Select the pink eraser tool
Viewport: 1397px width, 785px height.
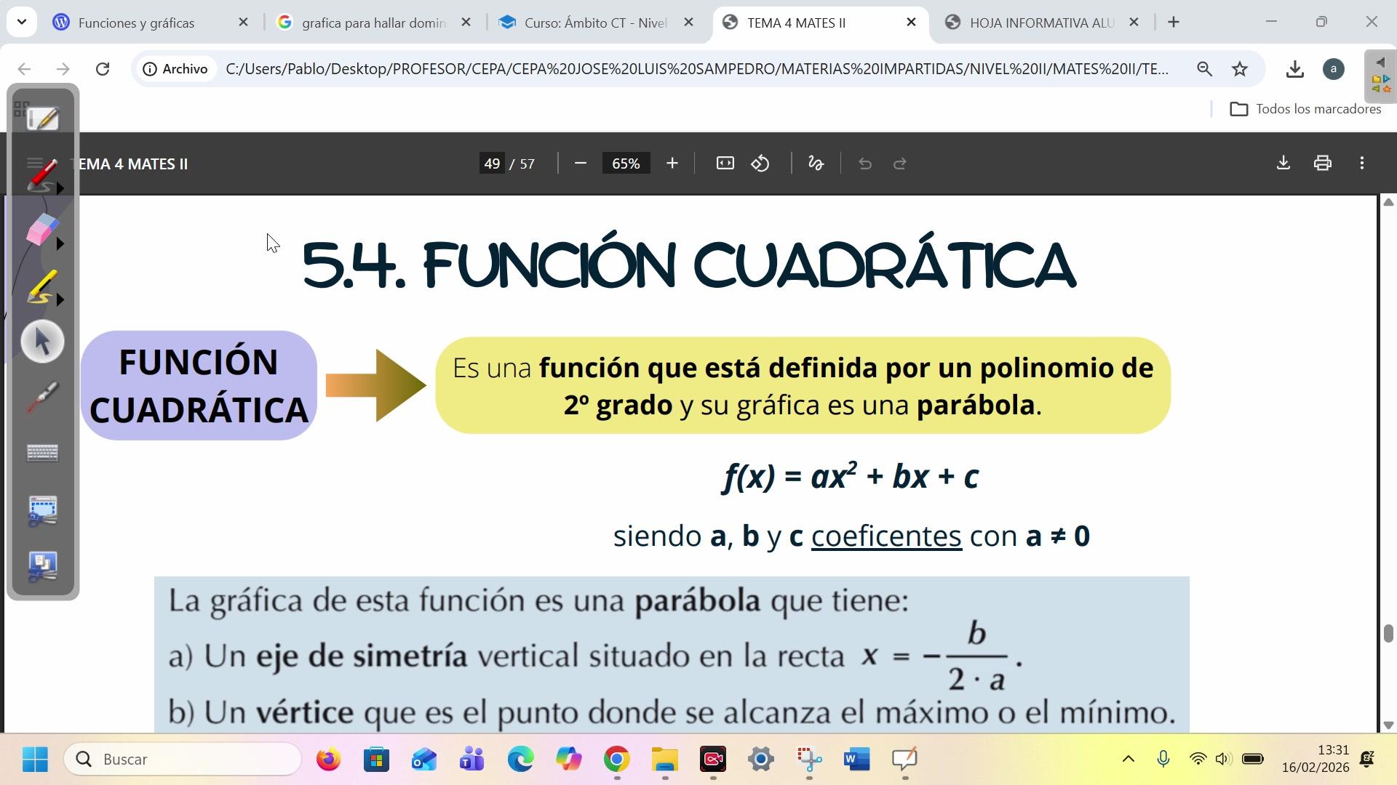point(41,230)
